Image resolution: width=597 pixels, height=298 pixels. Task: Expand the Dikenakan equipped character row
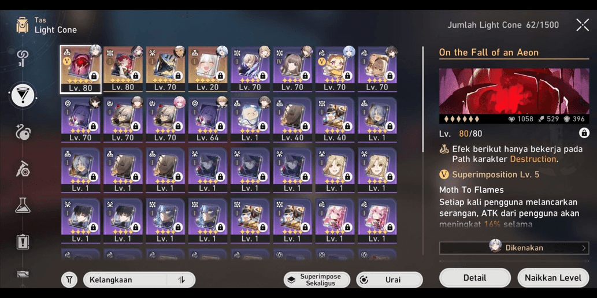coord(514,248)
